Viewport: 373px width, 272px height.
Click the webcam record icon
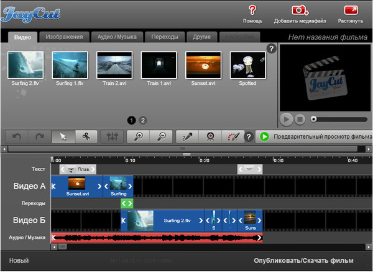[210, 136]
